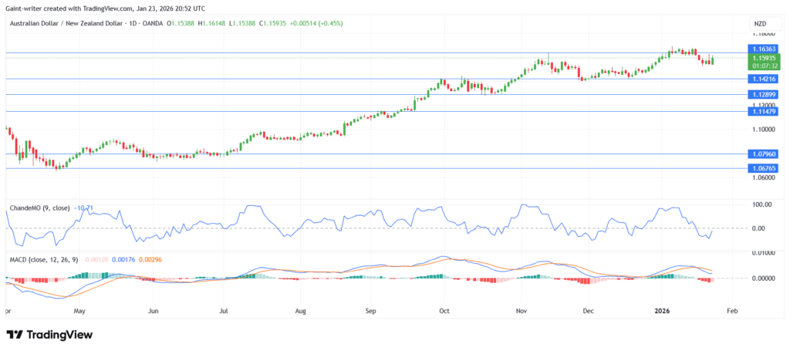Click the 01:07:32 bar countdown timer

[x=764, y=66]
